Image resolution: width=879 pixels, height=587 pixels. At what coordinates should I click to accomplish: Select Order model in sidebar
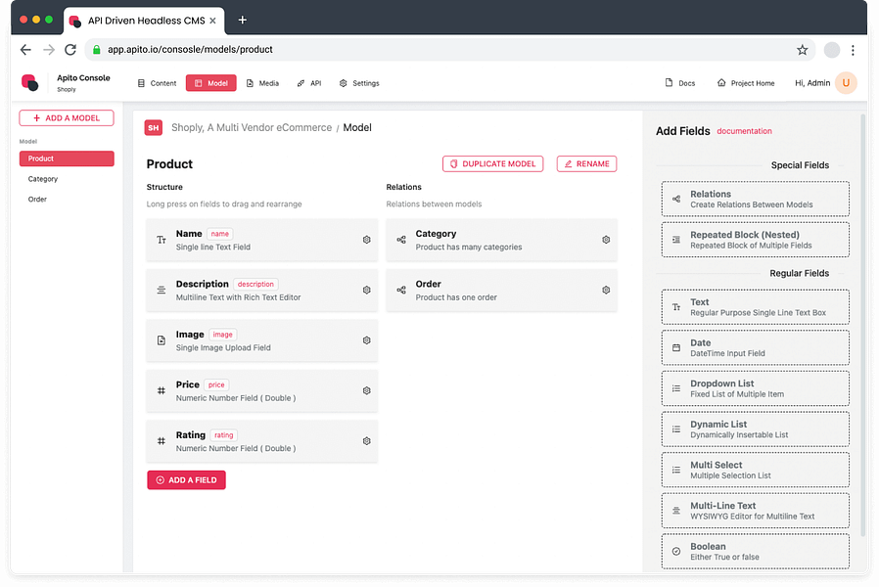click(x=37, y=200)
